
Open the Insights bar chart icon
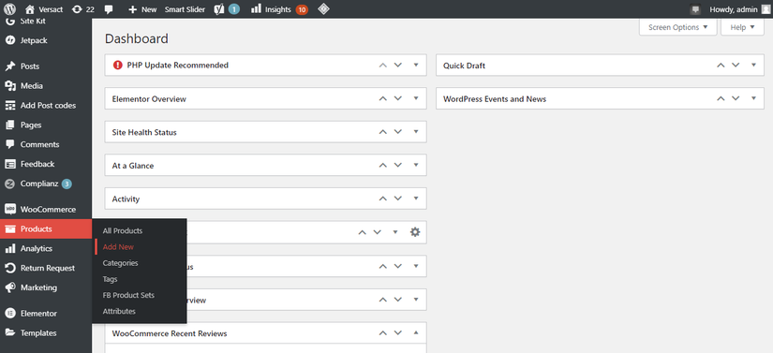(256, 8)
